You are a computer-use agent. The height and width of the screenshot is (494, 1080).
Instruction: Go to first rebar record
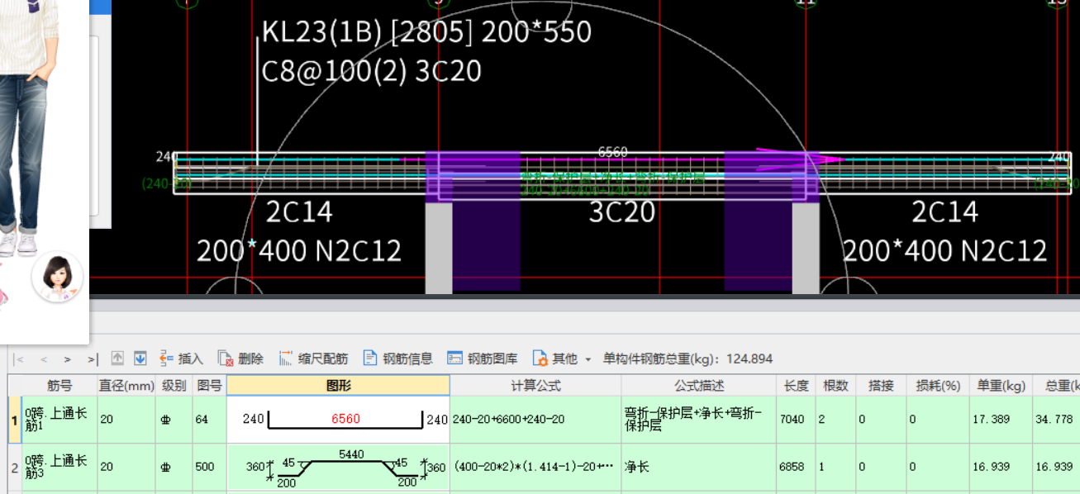click(20, 359)
